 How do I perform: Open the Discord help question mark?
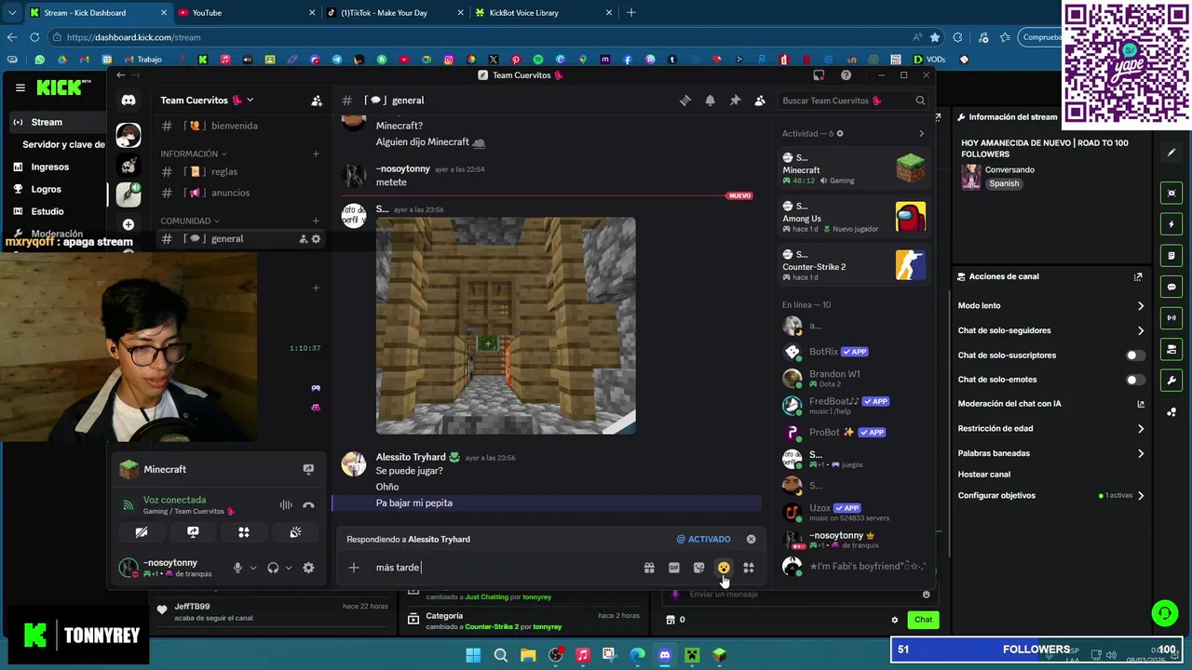[846, 75]
